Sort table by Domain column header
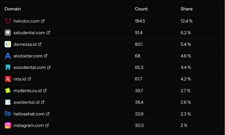This screenshot has height=135, width=225. tap(13, 9)
